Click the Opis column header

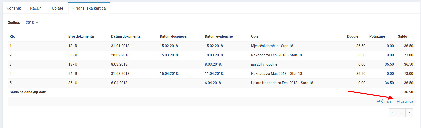255,36
